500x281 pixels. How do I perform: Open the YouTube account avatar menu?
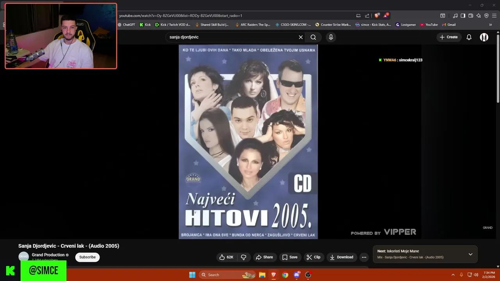click(x=484, y=37)
